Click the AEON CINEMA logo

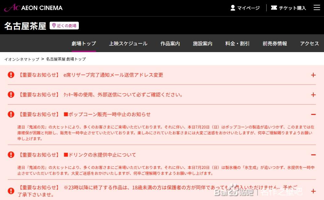(33, 8)
